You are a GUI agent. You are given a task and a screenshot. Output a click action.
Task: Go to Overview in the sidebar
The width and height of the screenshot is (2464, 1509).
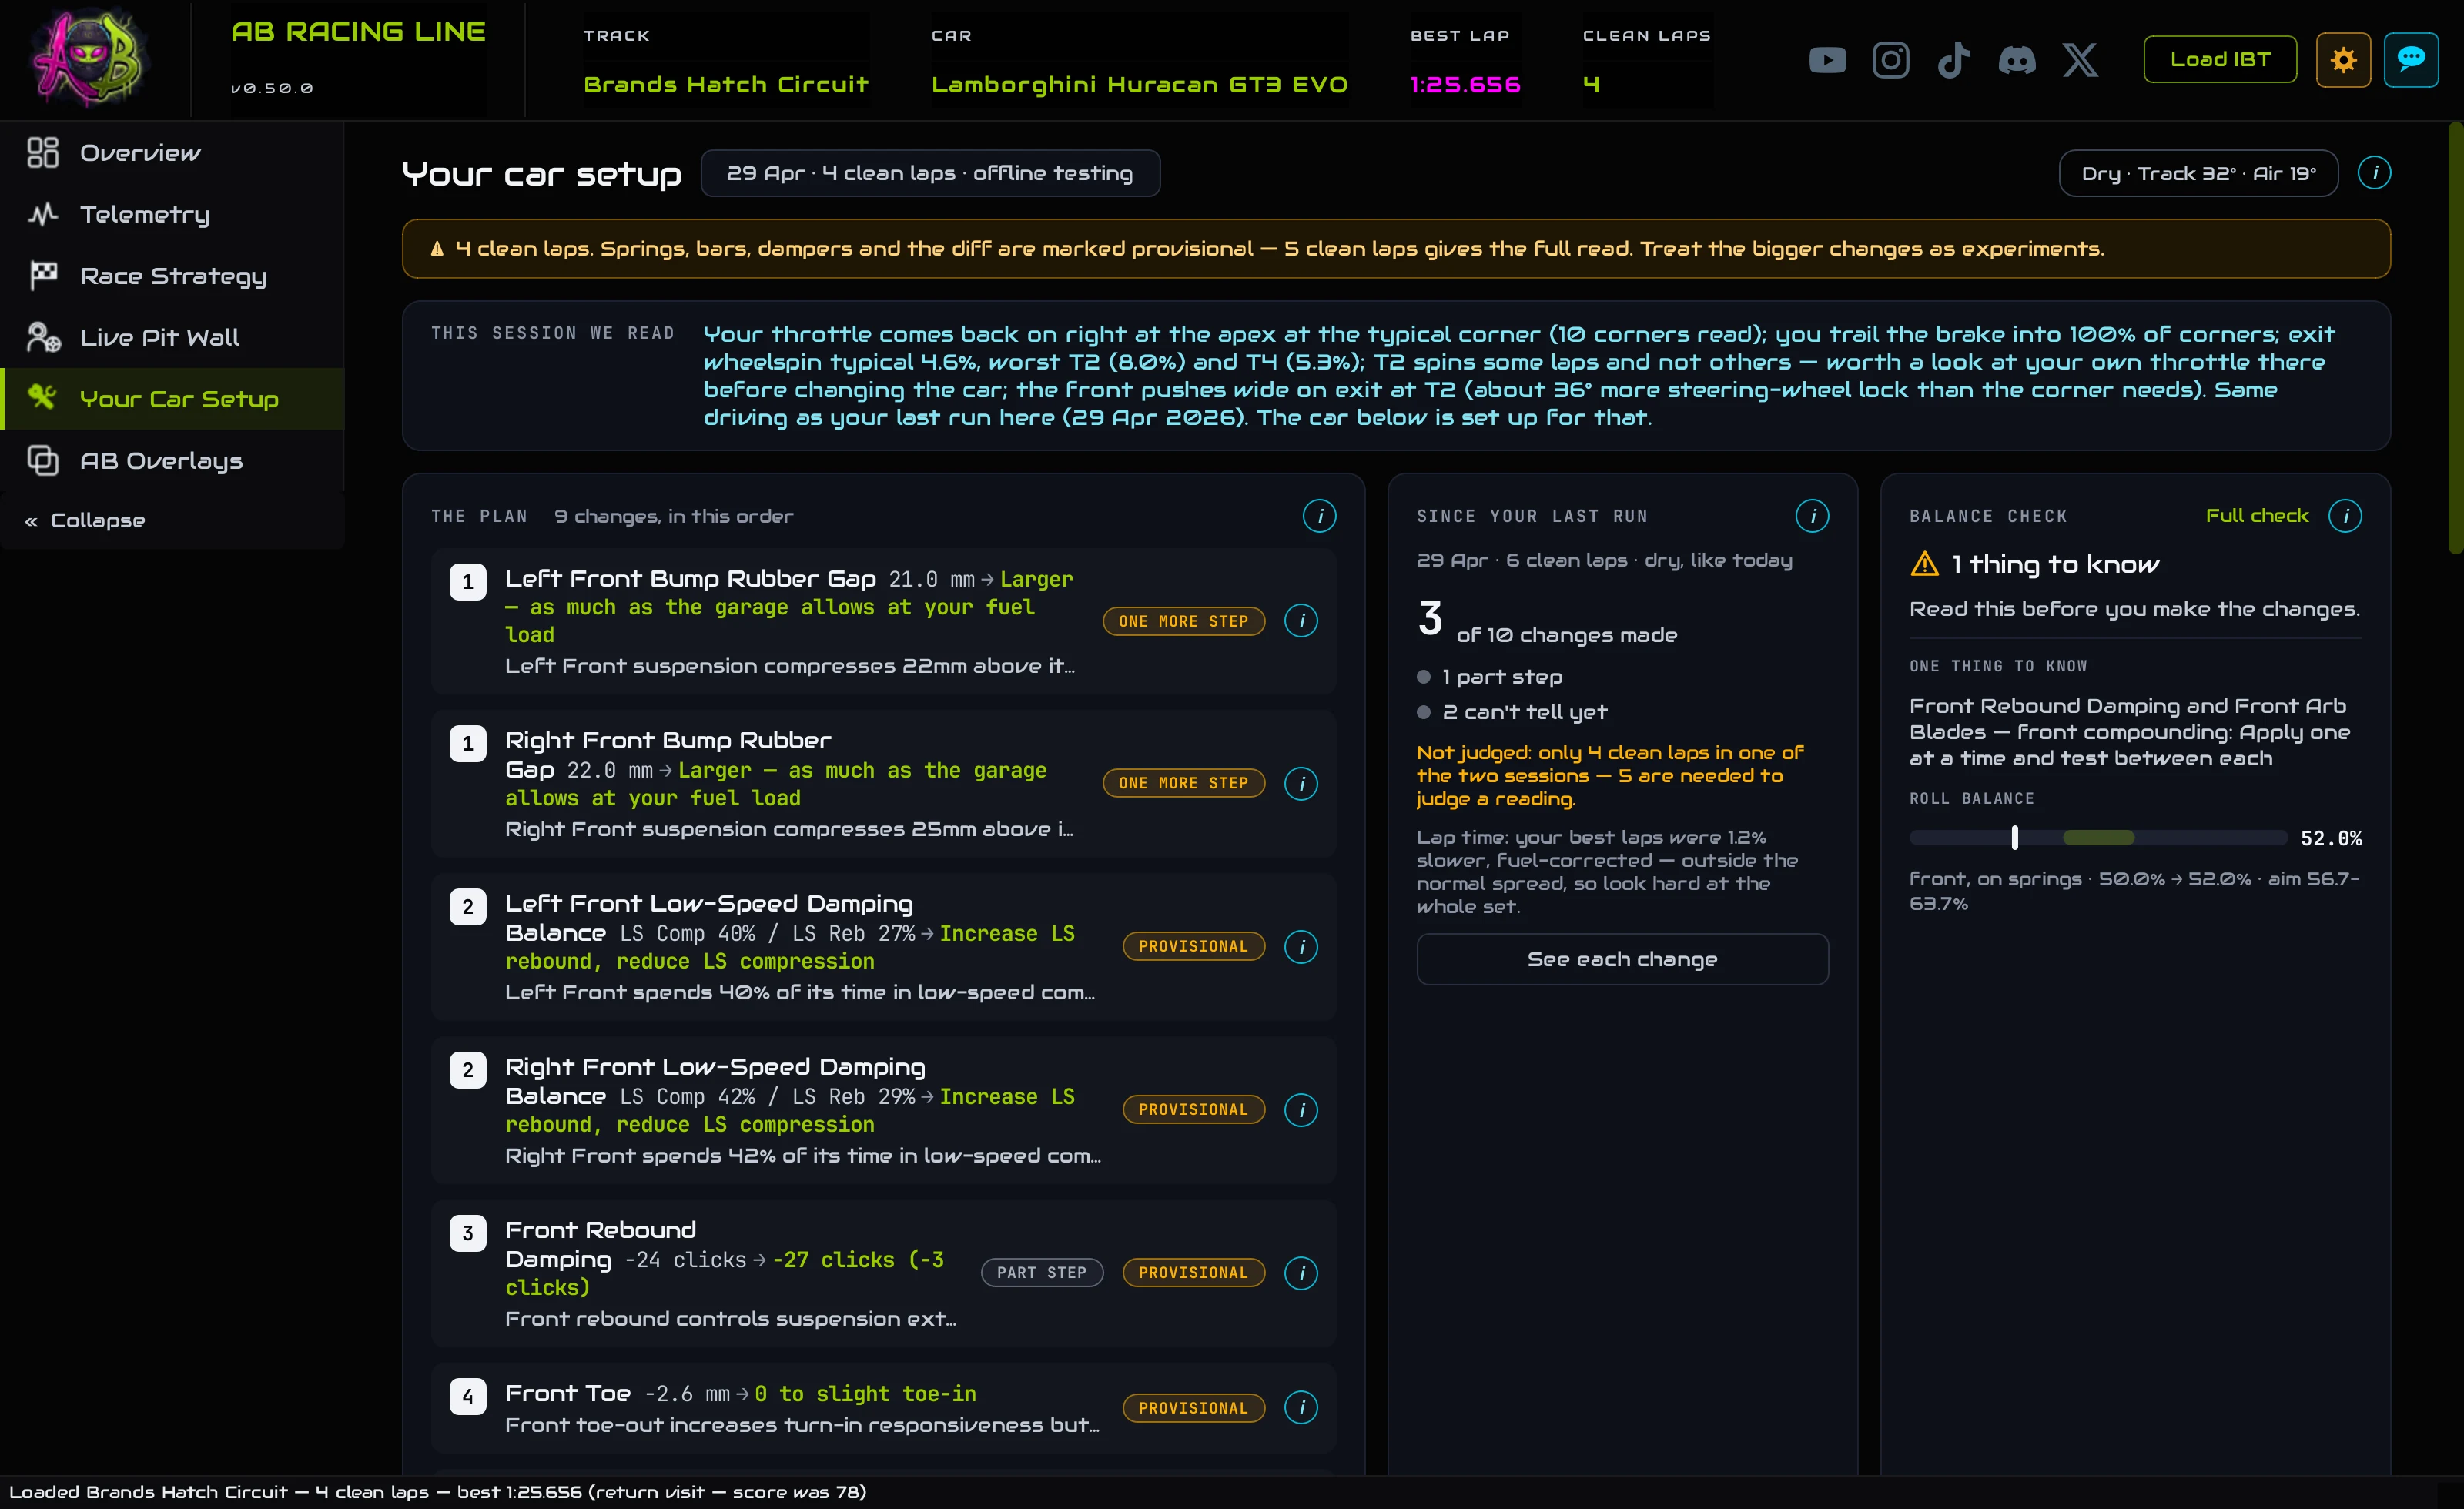(x=172, y=153)
